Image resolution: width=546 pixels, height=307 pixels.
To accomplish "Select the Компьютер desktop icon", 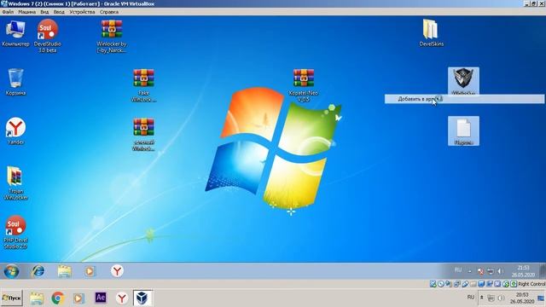I will (x=15, y=33).
